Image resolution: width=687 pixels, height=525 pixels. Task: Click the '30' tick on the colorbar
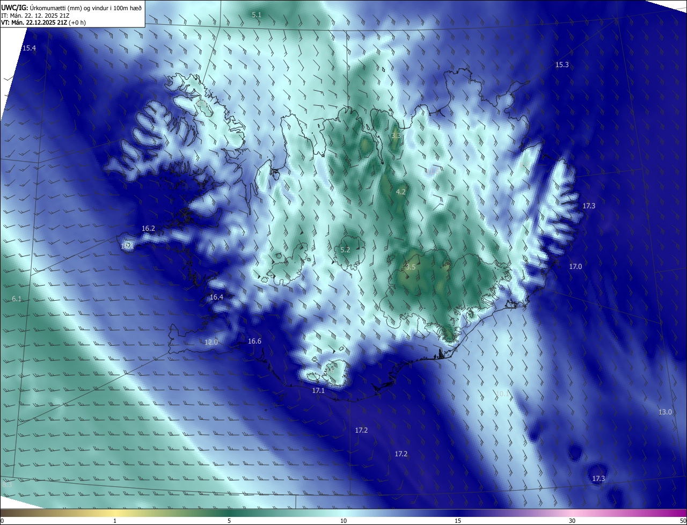click(x=572, y=521)
